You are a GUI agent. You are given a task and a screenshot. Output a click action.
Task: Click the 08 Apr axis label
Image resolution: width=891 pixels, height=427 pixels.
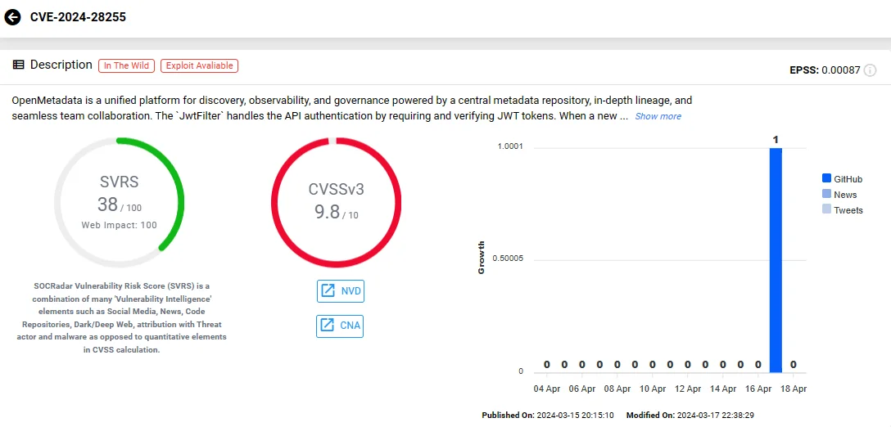(617, 389)
